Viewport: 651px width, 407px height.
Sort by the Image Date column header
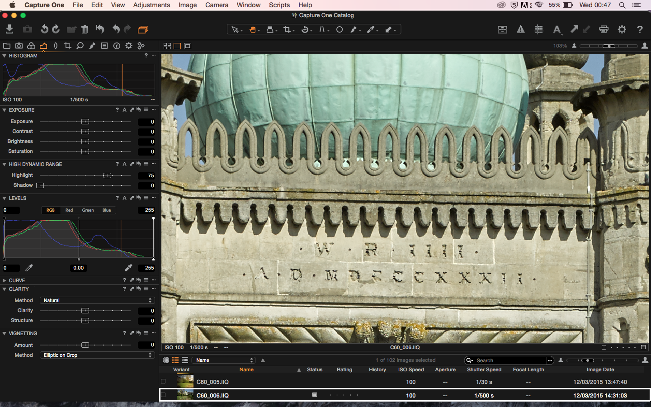coord(600,369)
